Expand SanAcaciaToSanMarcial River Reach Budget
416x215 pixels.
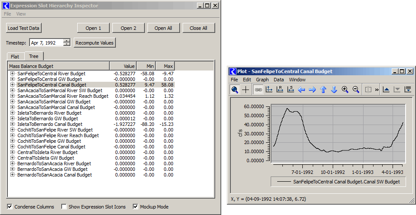12,96
